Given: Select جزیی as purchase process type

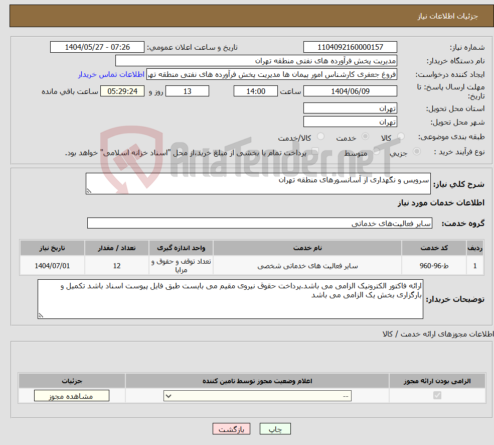Looking at the screenshot, I should (417, 152).
